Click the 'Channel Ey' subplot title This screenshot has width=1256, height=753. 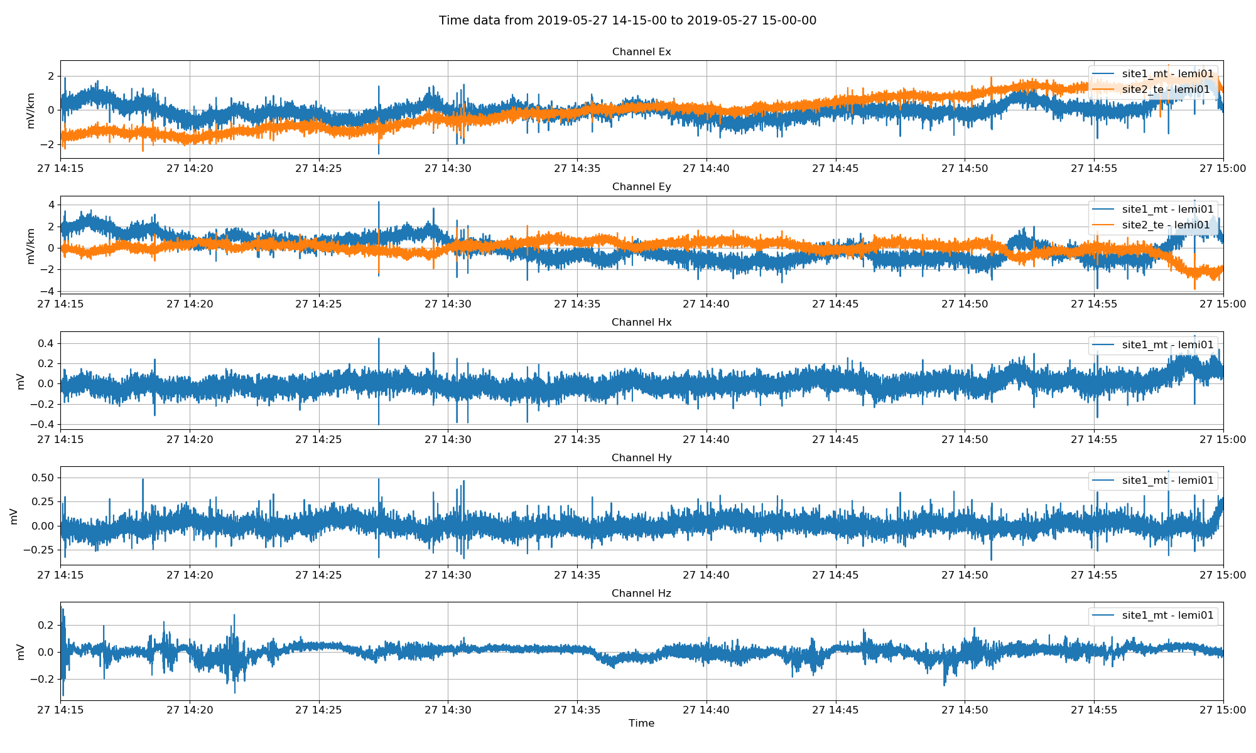pos(641,186)
